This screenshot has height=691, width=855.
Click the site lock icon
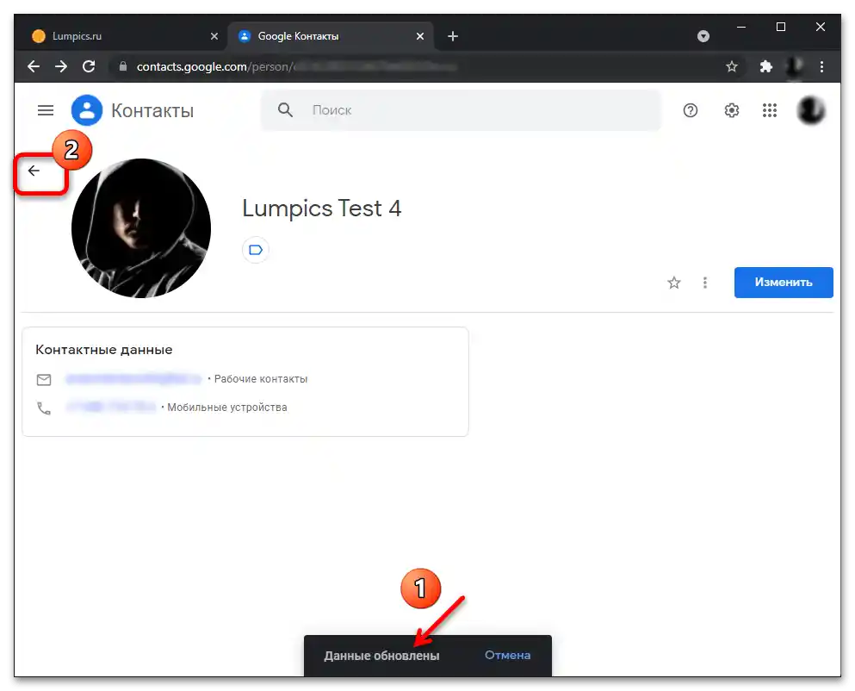click(123, 66)
